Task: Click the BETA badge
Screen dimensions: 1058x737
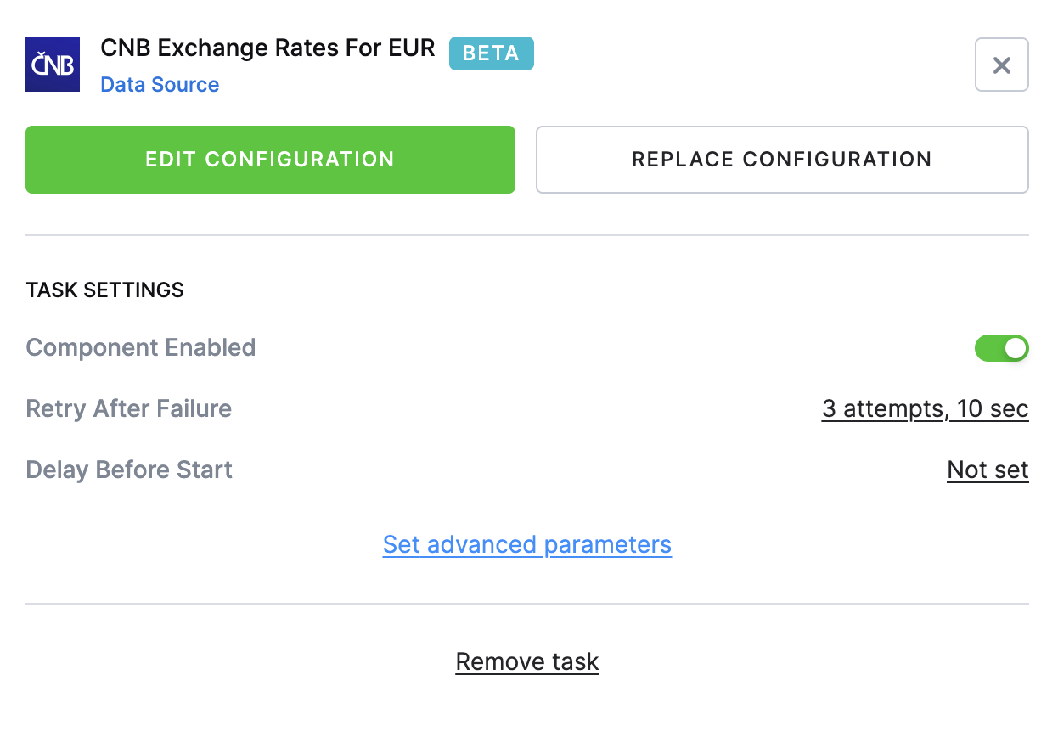Action: 491,53
